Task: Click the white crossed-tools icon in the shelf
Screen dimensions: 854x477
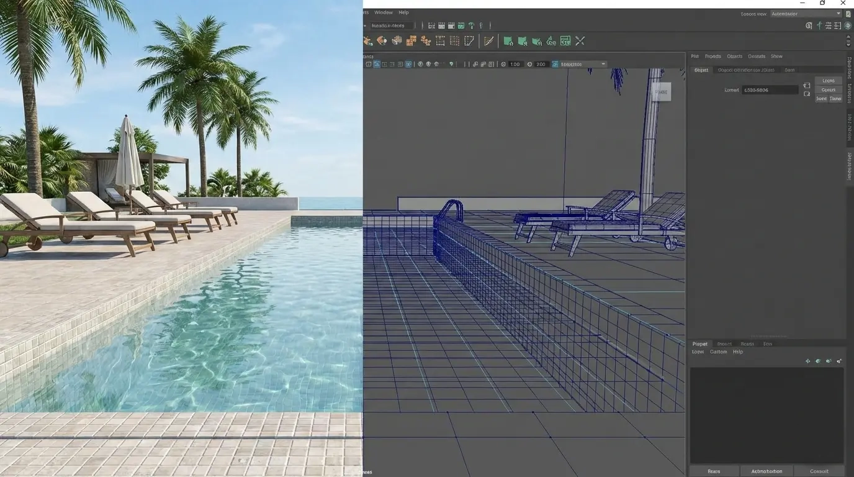Action: click(x=580, y=41)
